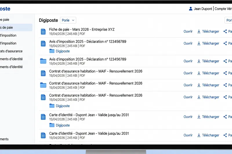Share icon on Carte d'identité row lacking Digiposte link
Image resolution: width=232 pixels, height=154 pixels.
click(225, 135)
